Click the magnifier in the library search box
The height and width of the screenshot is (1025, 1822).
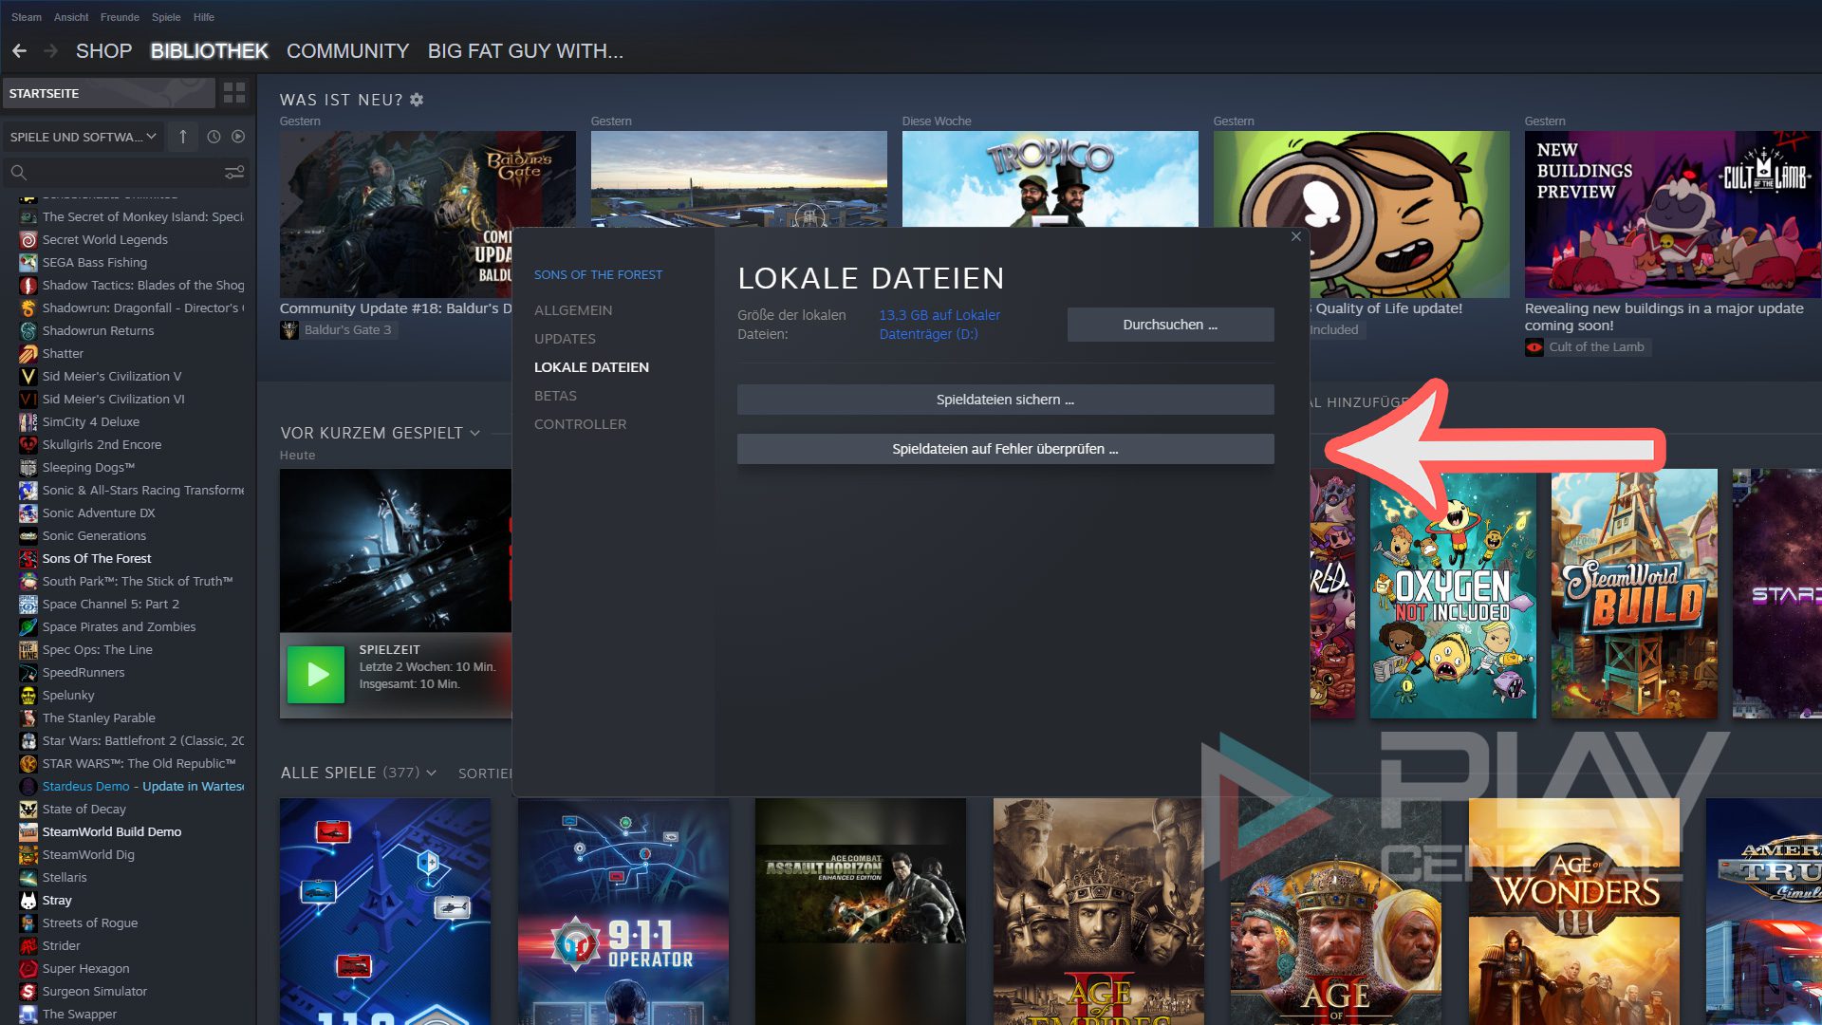[18, 172]
